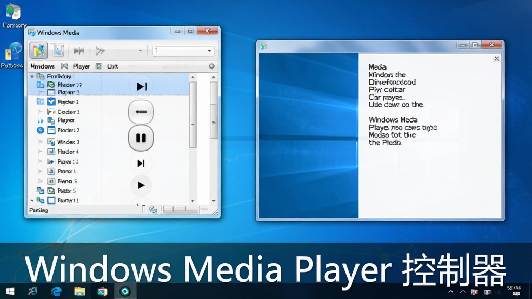The image size is (532, 299).
Task: Expand the Pledor 4 tree node
Action: point(40,152)
